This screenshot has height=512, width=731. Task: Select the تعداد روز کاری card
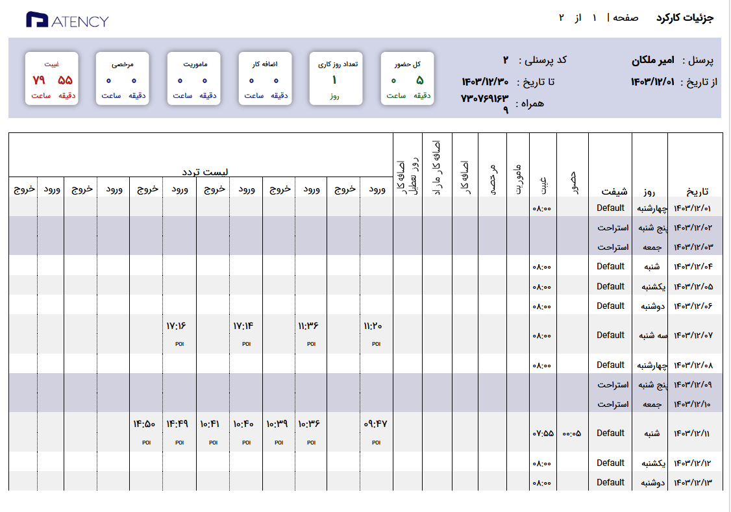(x=335, y=79)
